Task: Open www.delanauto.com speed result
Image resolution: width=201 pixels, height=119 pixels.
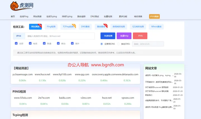Action: [127, 74]
